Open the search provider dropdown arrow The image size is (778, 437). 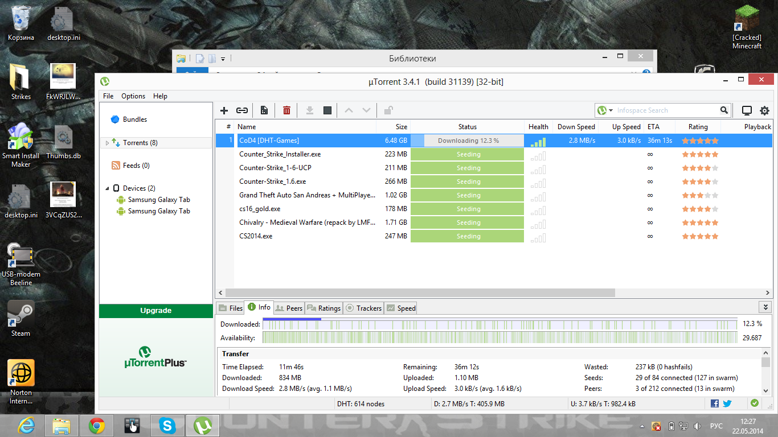point(611,110)
